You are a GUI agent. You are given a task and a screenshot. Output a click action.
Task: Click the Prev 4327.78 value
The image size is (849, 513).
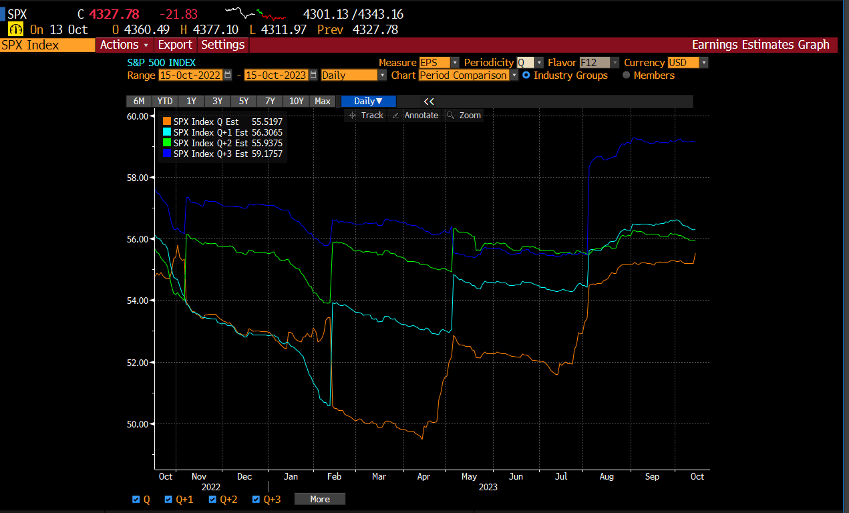(x=357, y=29)
